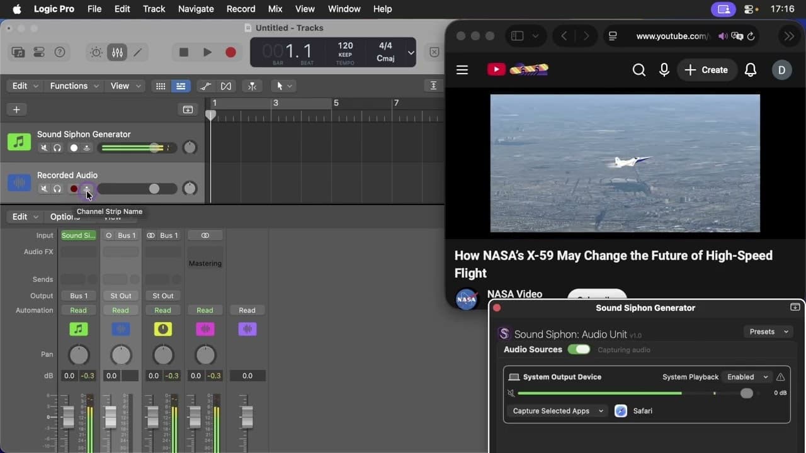806x453 pixels.
Task: Open the Track menu in the menu bar
Action: 154,9
